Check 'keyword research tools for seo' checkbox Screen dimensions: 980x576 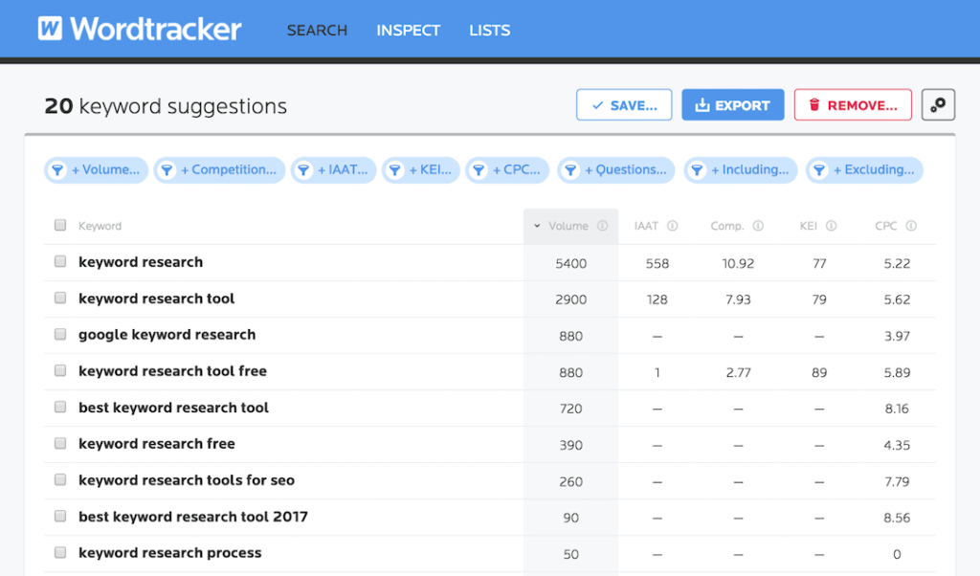[x=60, y=479]
